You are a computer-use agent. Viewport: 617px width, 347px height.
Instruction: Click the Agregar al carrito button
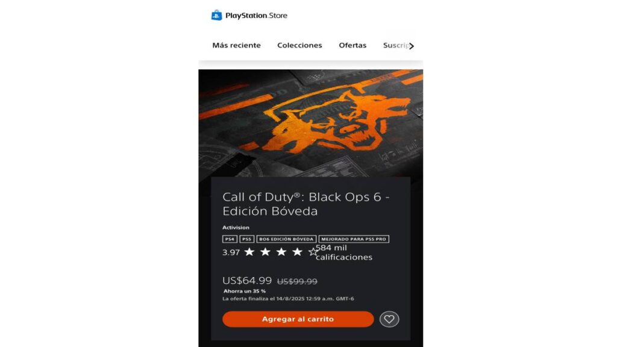coord(298,319)
